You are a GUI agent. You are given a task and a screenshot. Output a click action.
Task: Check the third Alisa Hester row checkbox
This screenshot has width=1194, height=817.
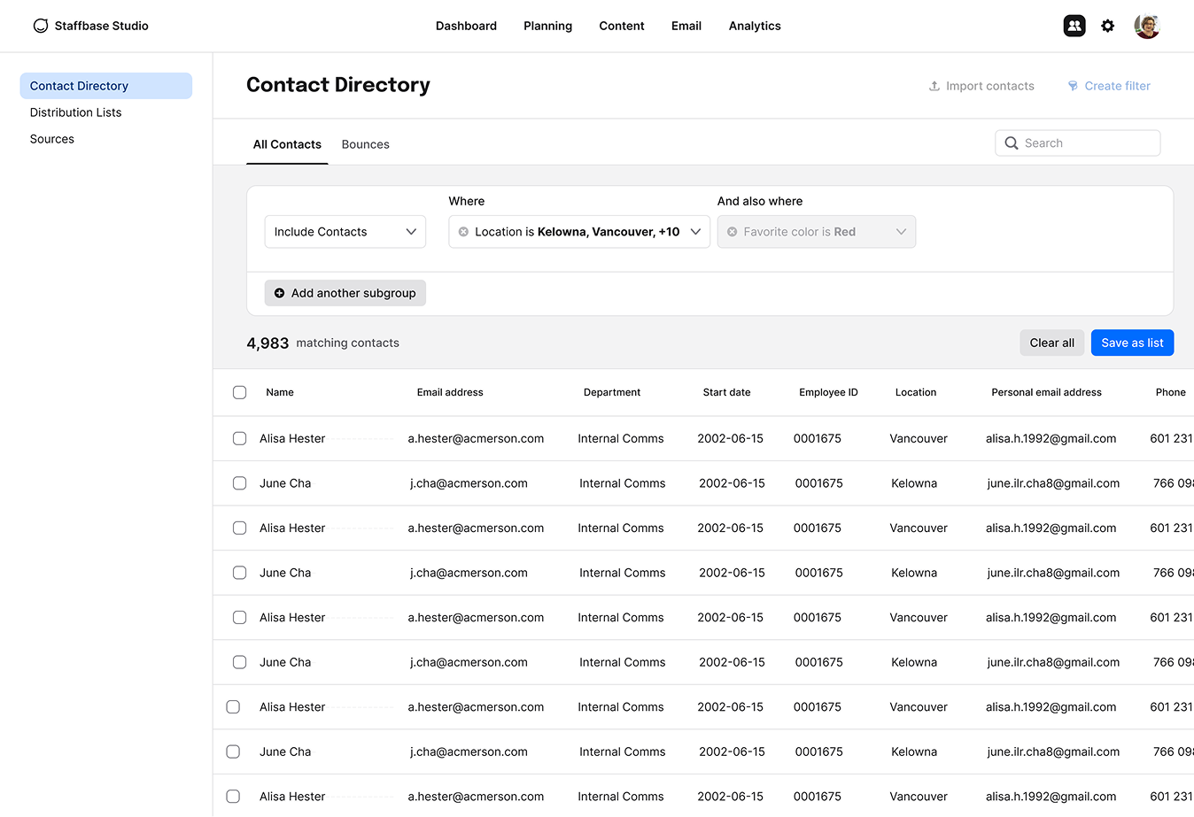[x=239, y=617]
